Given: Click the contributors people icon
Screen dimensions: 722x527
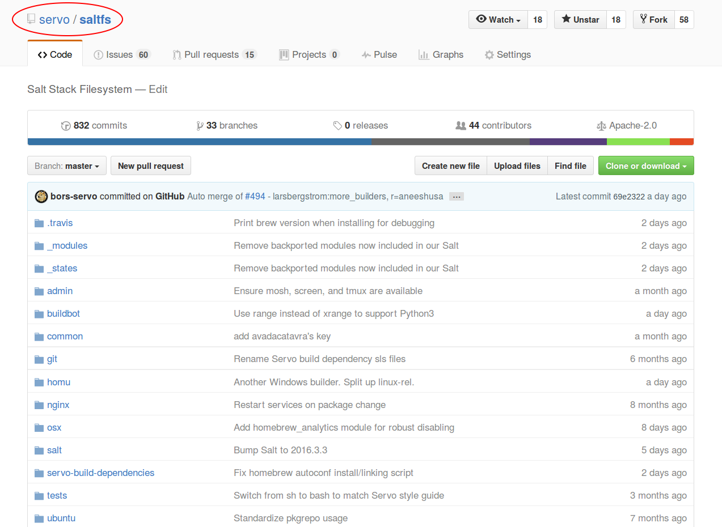Looking at the screenshot, I should pyautogui.click(x=461, y=126).
